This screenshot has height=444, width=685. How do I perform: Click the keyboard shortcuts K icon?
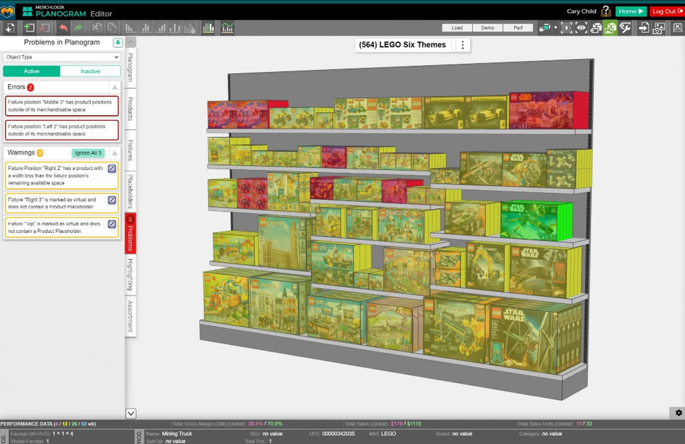coord(677,27)
